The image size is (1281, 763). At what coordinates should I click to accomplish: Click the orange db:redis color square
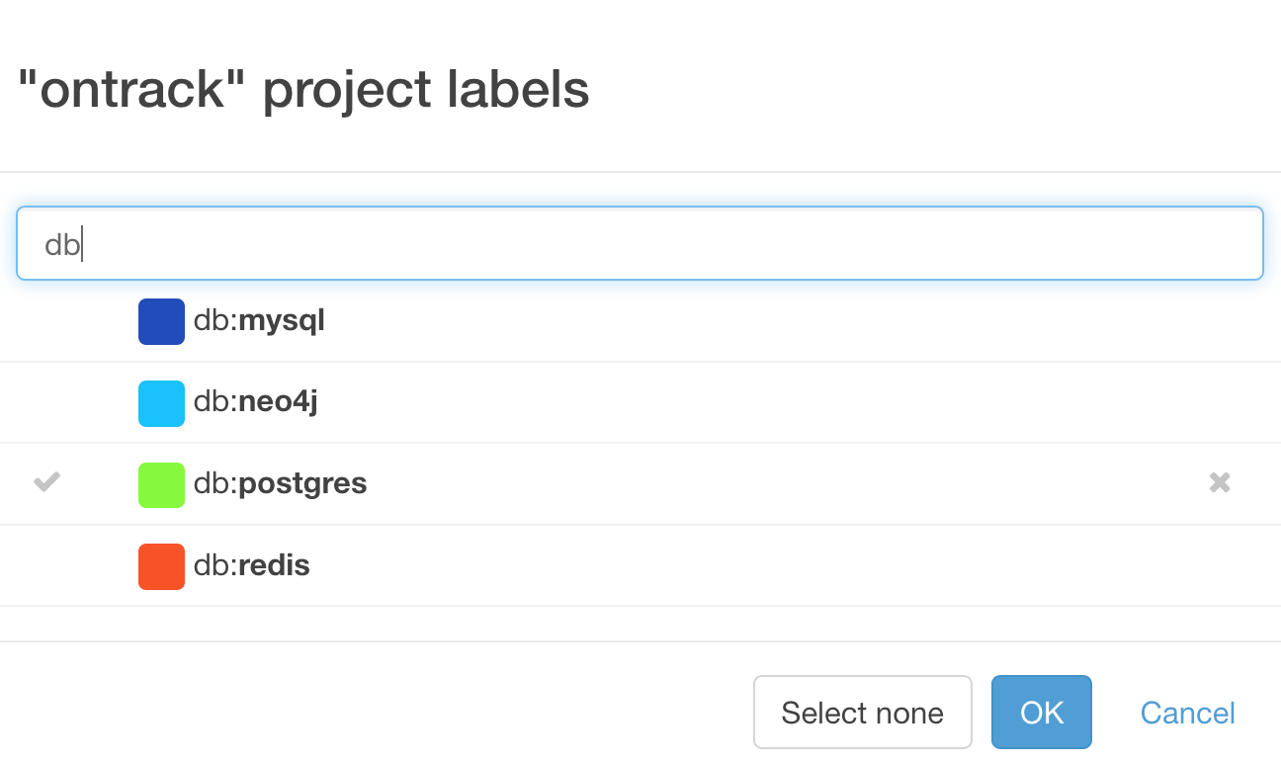(161, 566)
